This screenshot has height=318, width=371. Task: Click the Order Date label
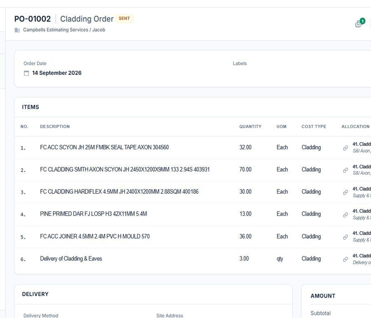35,63
